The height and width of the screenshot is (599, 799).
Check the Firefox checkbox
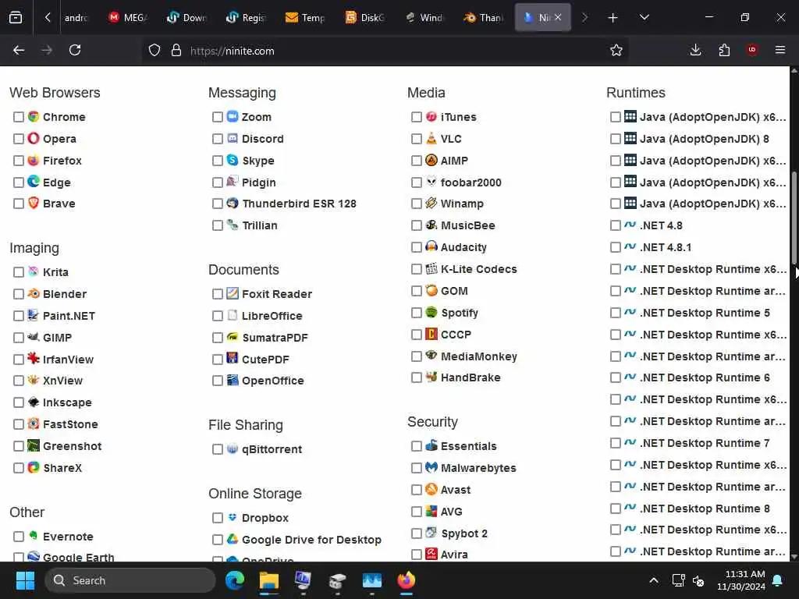pos(19,161)
